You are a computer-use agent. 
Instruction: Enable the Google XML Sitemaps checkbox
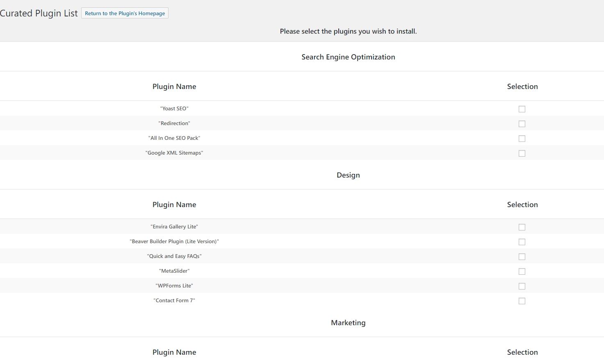click(x=522, y=153)
